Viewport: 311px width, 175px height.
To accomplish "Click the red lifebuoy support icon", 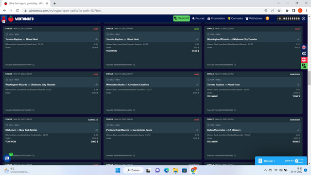I will point(304,59).
